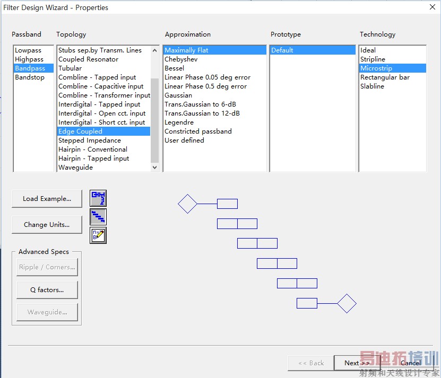The image size is (441, 378).
Task: Select Highpass in Passband list
Action: (33, 59)
